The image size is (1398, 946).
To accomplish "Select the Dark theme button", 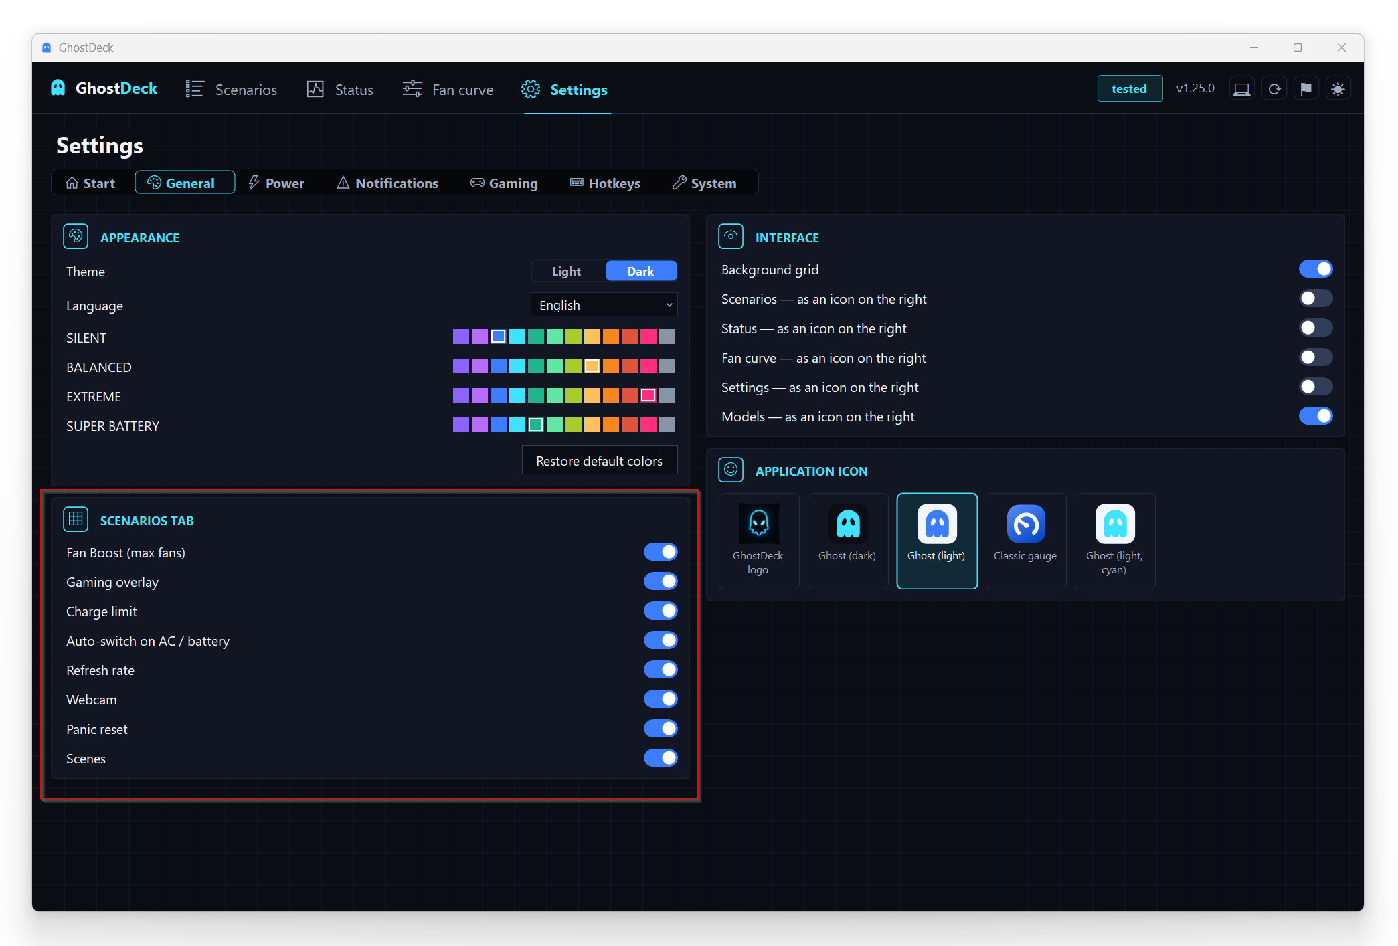I will [640, 271].
